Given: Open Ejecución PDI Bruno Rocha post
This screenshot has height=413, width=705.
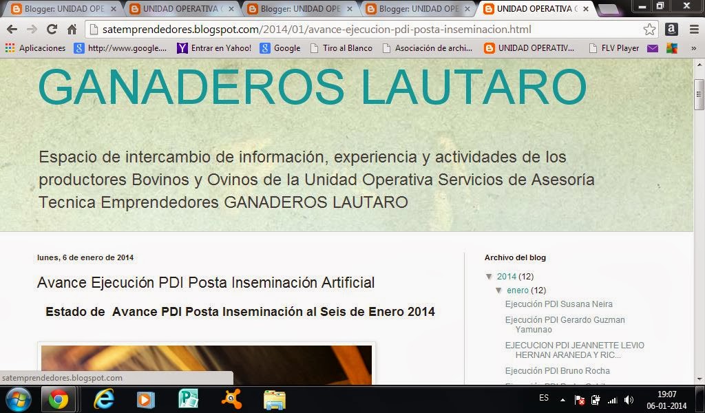Looking at the screenshot, I should click(x=558, y=371).
